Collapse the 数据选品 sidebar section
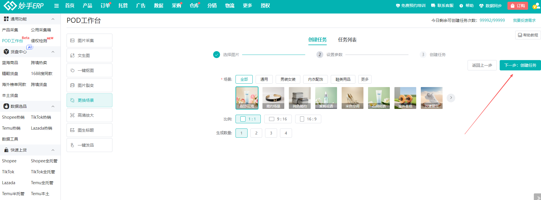 (x=53, y=106)
